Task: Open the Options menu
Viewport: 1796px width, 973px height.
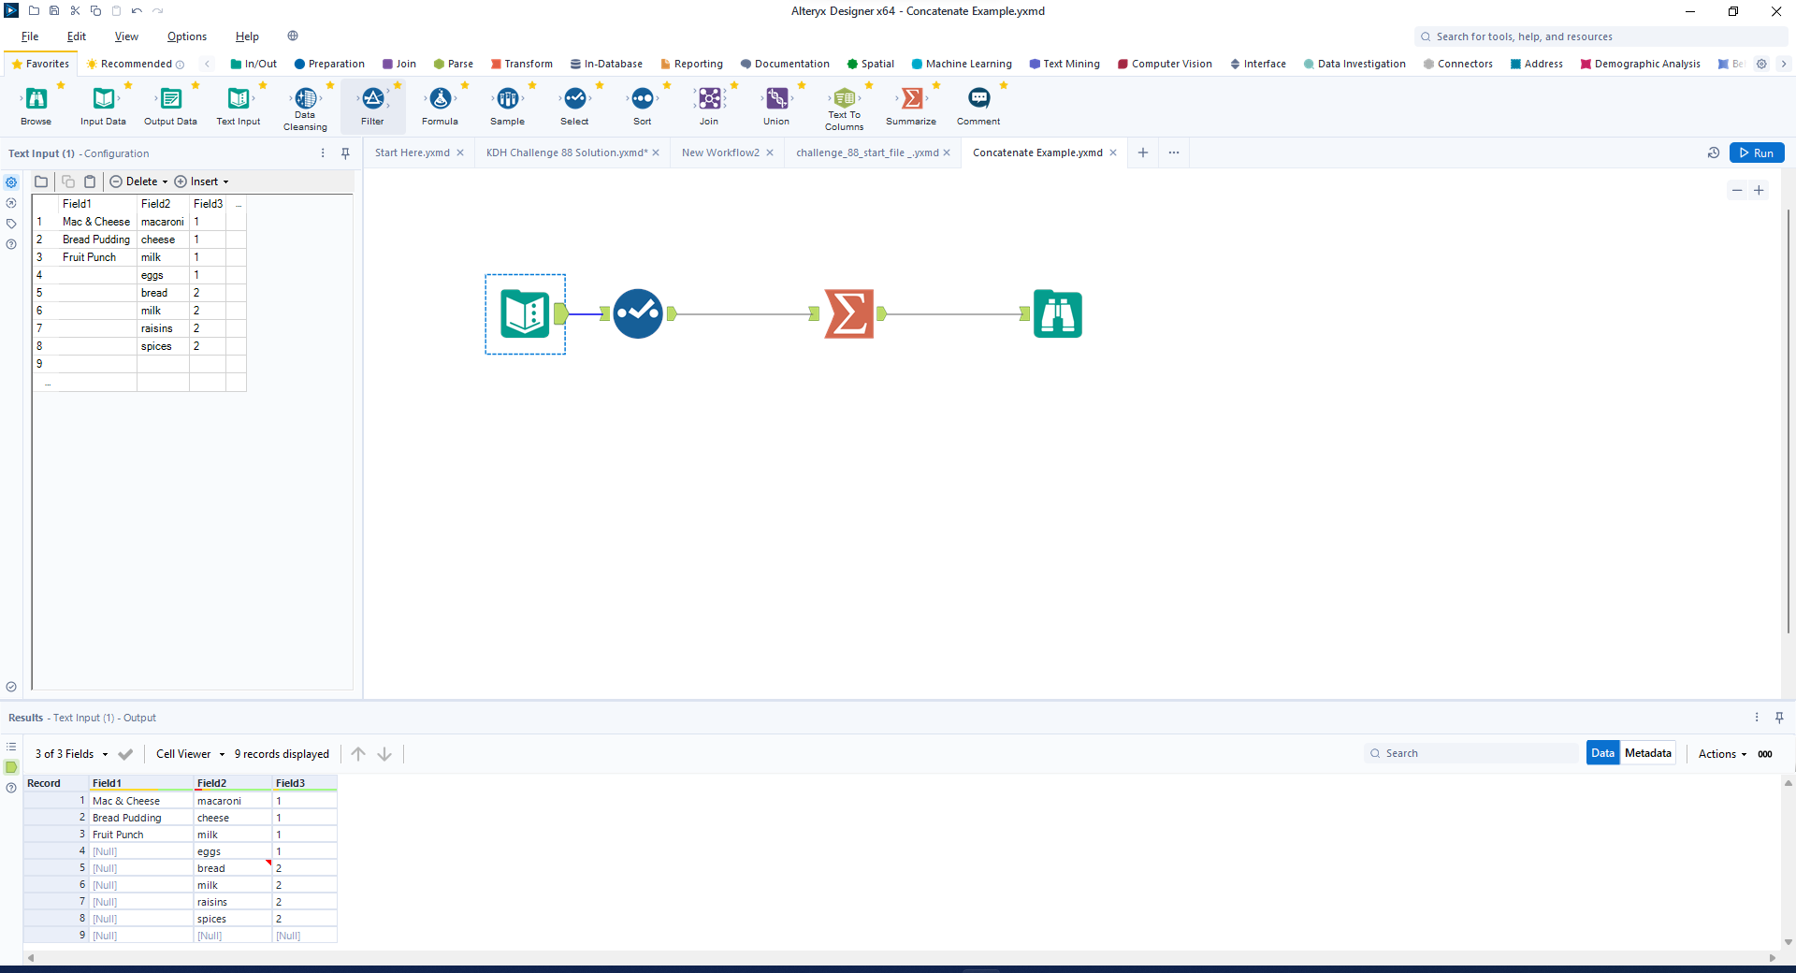Action: [x=187, y=36]
